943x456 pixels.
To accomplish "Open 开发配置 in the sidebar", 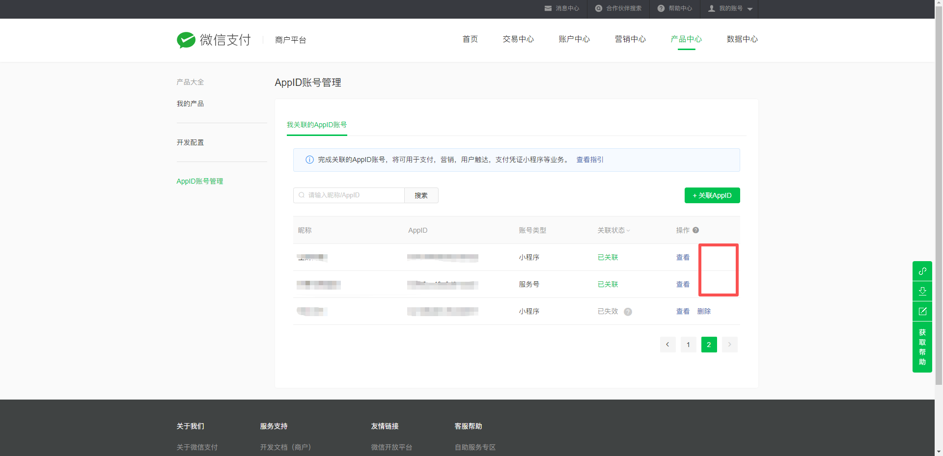I will [190, 142].
